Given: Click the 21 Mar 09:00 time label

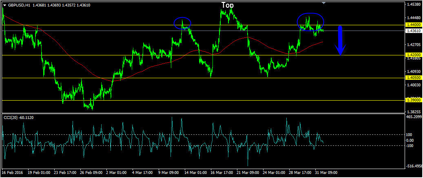Looking at the screenshot, I should [248, 172].
